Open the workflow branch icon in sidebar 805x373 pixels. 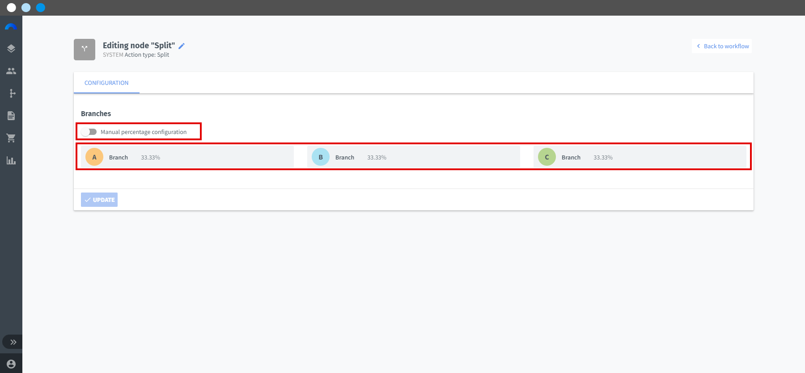coord(12,93)
